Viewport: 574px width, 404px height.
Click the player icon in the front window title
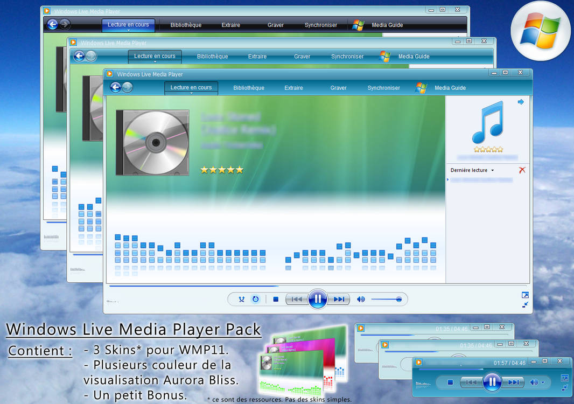click(109, 74)
